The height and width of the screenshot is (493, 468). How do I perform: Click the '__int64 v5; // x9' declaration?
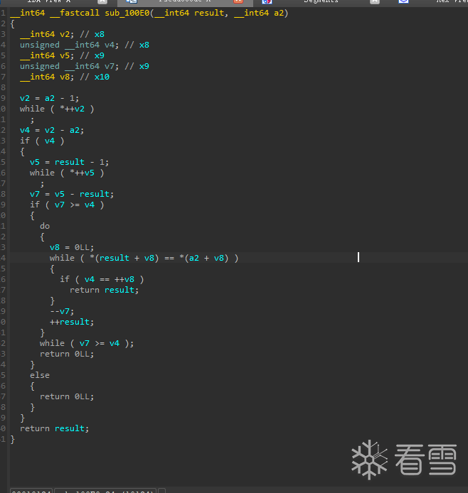pyautogui.click(x=62, y=55)
